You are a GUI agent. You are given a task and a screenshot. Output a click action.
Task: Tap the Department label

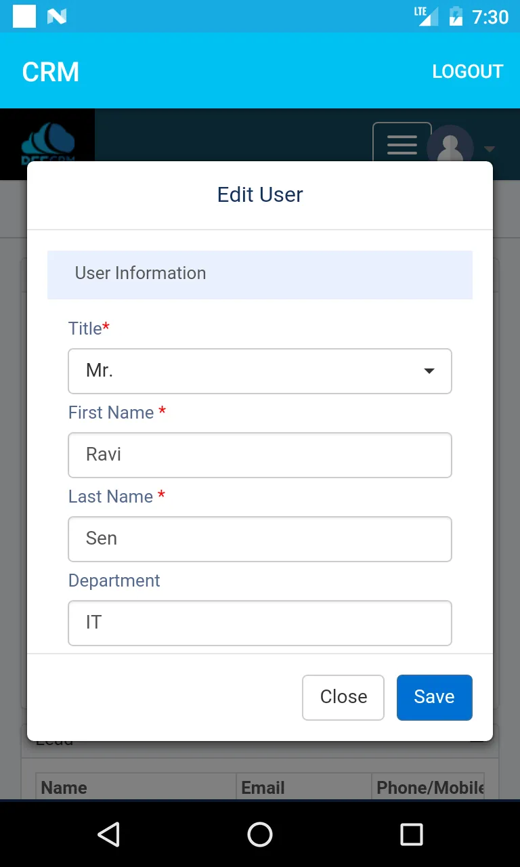click(114, 580)
